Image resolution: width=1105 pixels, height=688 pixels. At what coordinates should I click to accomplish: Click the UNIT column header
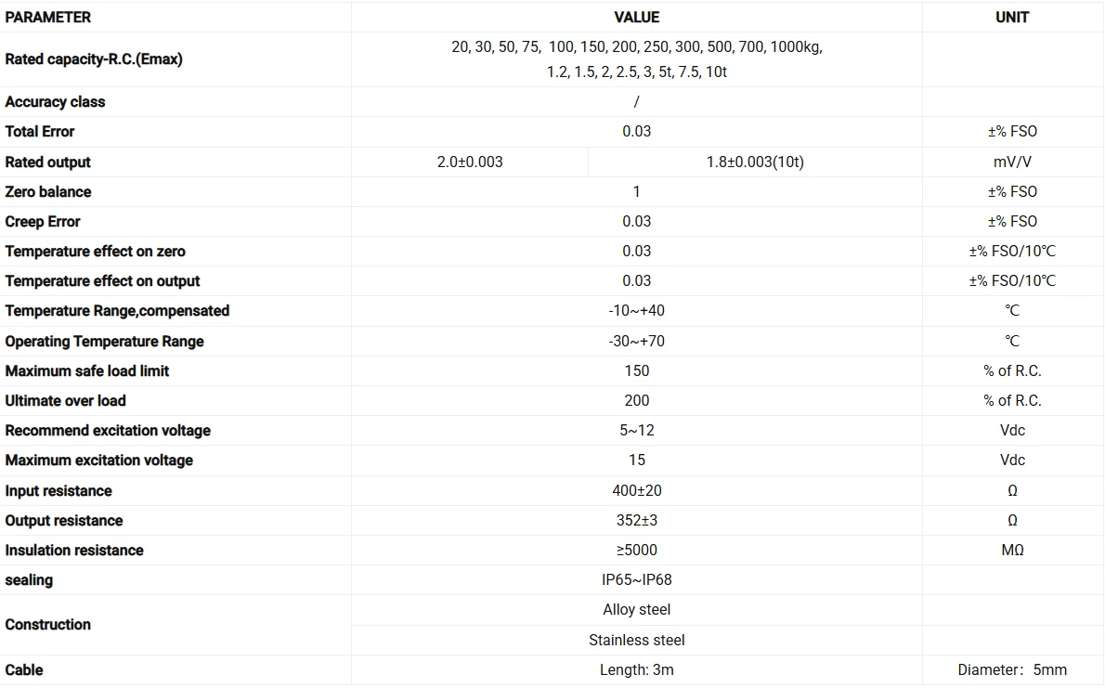tap(1012, 17)
